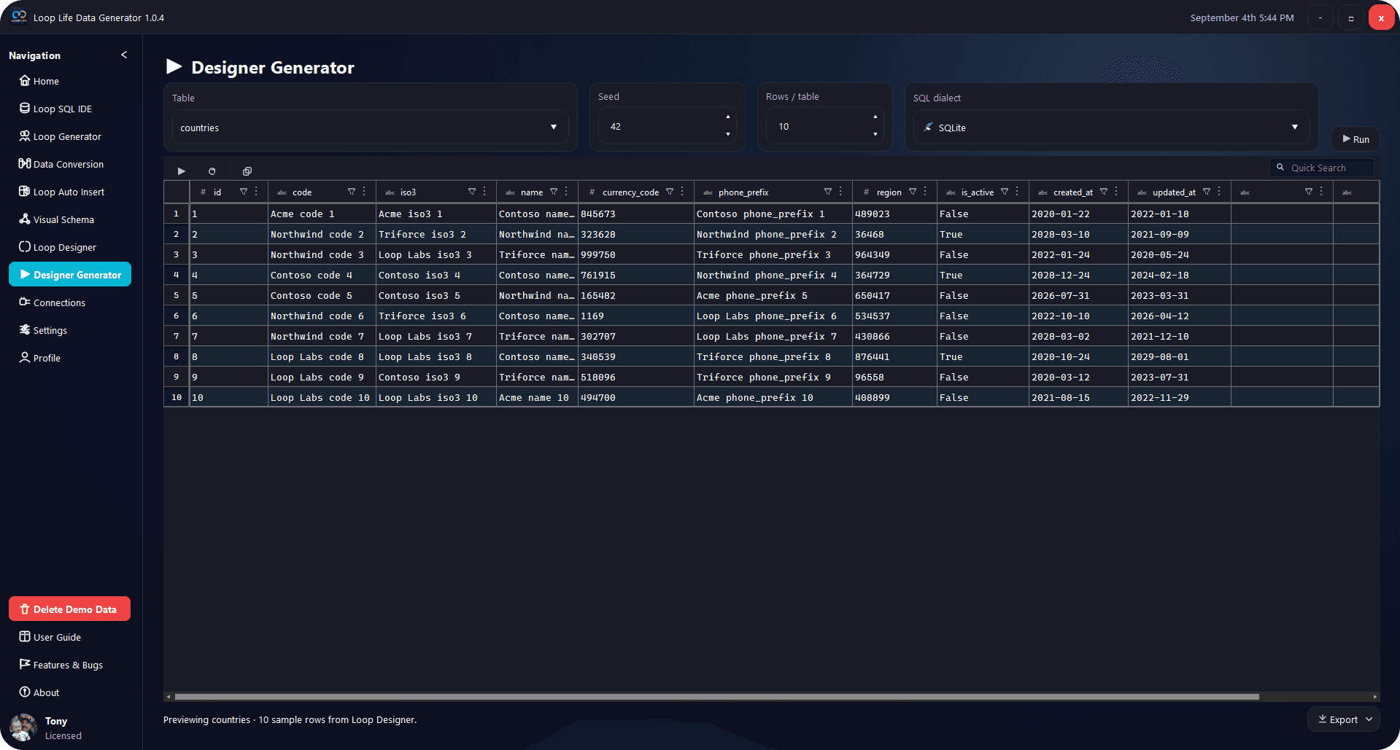Open the SQL dialect dropdown

tap(1111, 127)
